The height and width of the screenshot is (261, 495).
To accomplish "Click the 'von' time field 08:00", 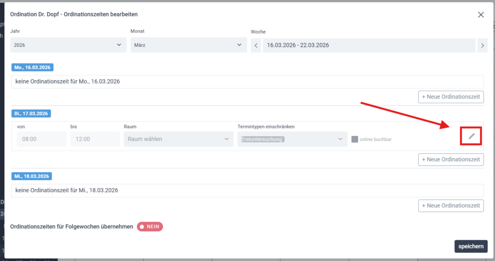I will point(41,139).
